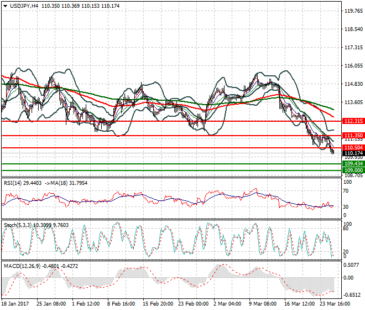Click the red 110.504 resistance level tag
This screenshot has width=365, height=310.
click(x=353, y=148)
